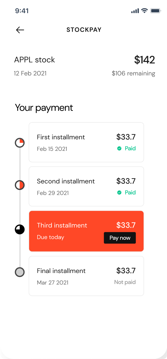
Task: Click green check icon on First installment
Action: pyautogui.click(x=120, y=148)
